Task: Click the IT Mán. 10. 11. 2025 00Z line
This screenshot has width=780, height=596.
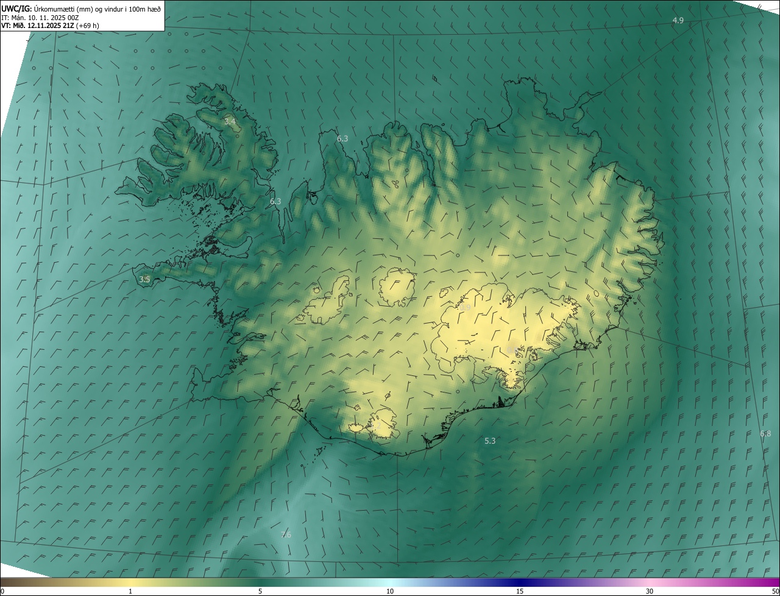Action: [40, 18]
